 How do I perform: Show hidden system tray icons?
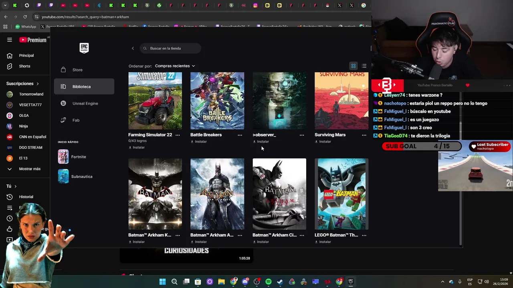[x=442, y=282]
